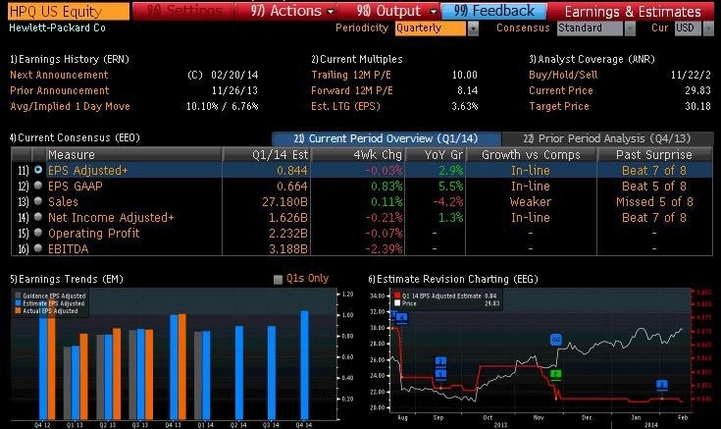
Task: Expand the Actions menu arrow
Action: 331,12
